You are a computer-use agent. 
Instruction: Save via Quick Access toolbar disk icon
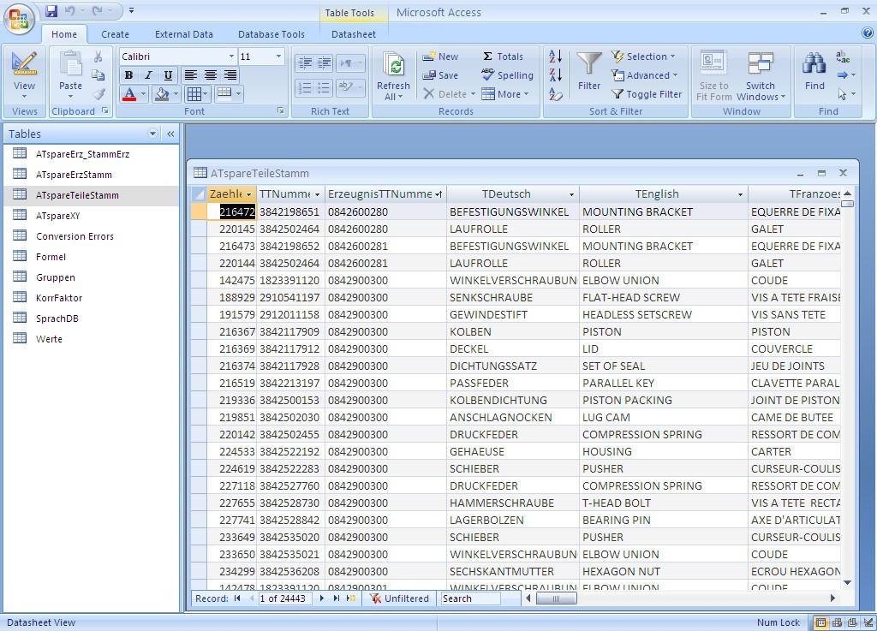point(51,10)
